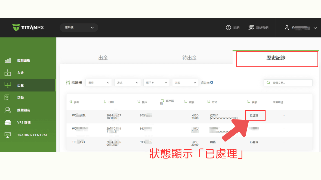Screen dimensions: 321x180
Task: Click the 入金 deposit icon in sidebar
Action: tap(8, 73)
